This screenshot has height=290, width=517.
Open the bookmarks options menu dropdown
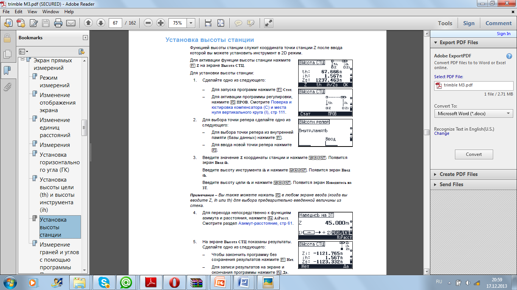[x=23, y=51]
